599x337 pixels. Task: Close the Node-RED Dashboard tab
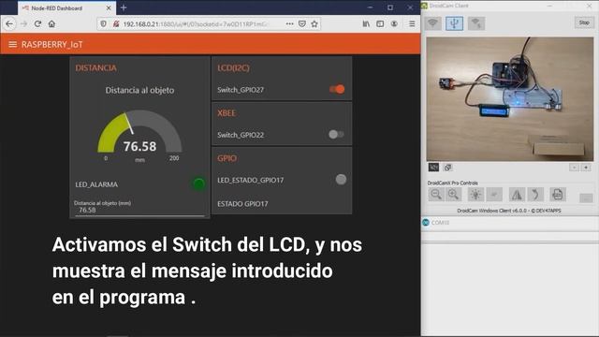(x=109, y=8)
